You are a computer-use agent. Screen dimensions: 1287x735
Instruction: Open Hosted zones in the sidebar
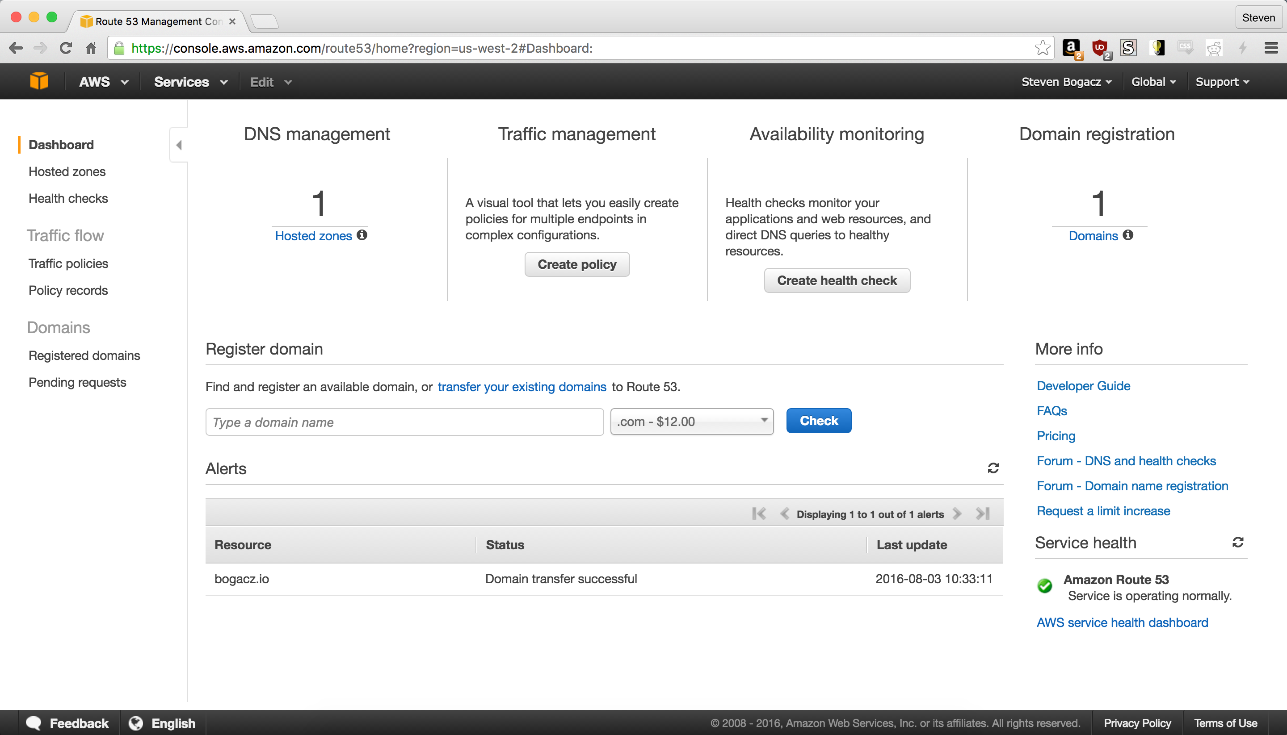click(67, 171)
